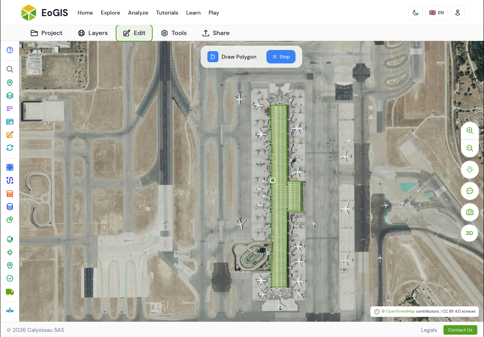Zoom out on the map
Viewport: 484px width, 337px height.
[x=469, y=148]
